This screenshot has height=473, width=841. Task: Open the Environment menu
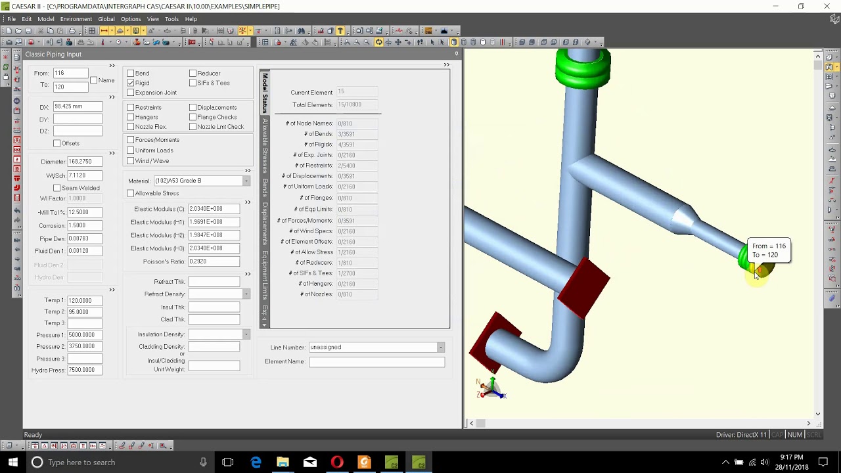click(76, 19)
